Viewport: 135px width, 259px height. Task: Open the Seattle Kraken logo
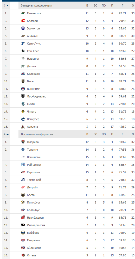(x=23, y=104)
